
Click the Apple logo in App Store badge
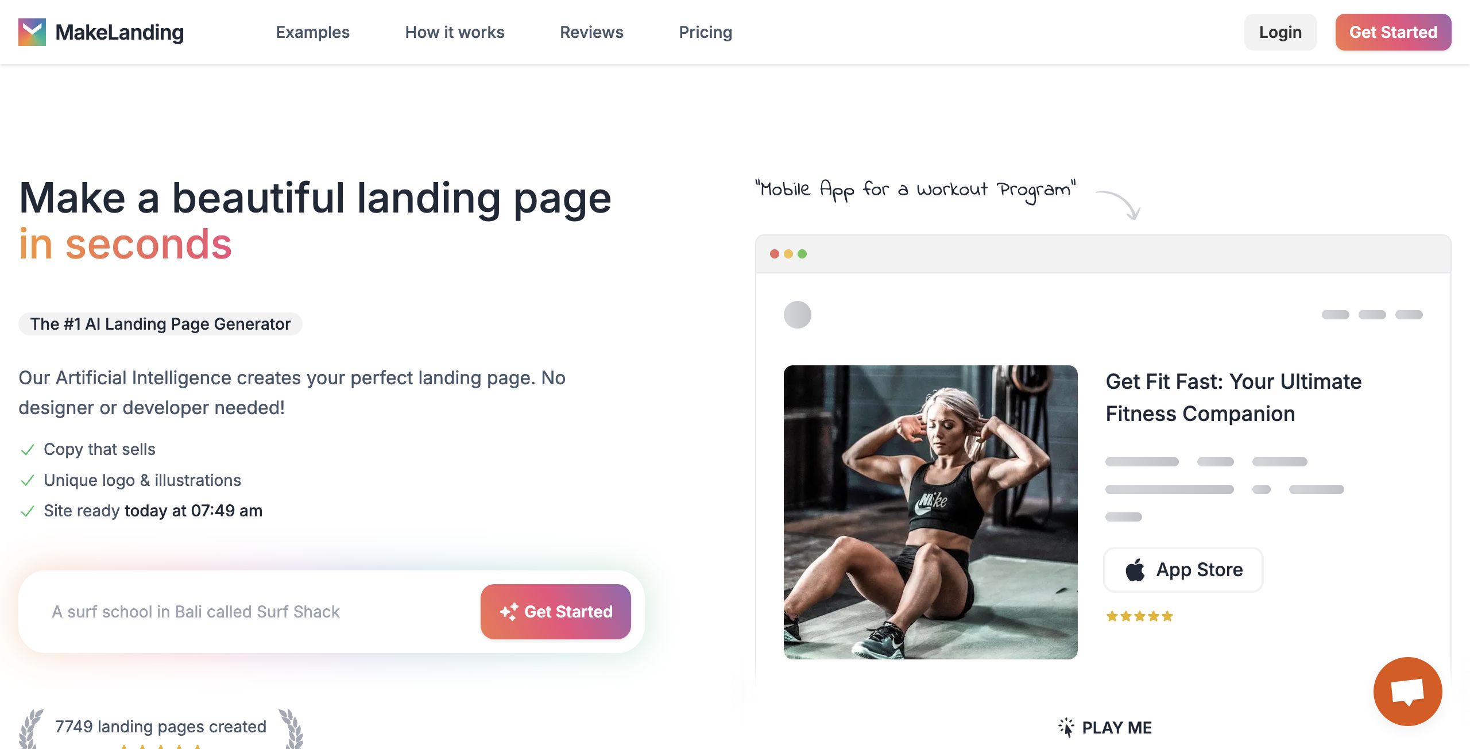point(1135,570)
